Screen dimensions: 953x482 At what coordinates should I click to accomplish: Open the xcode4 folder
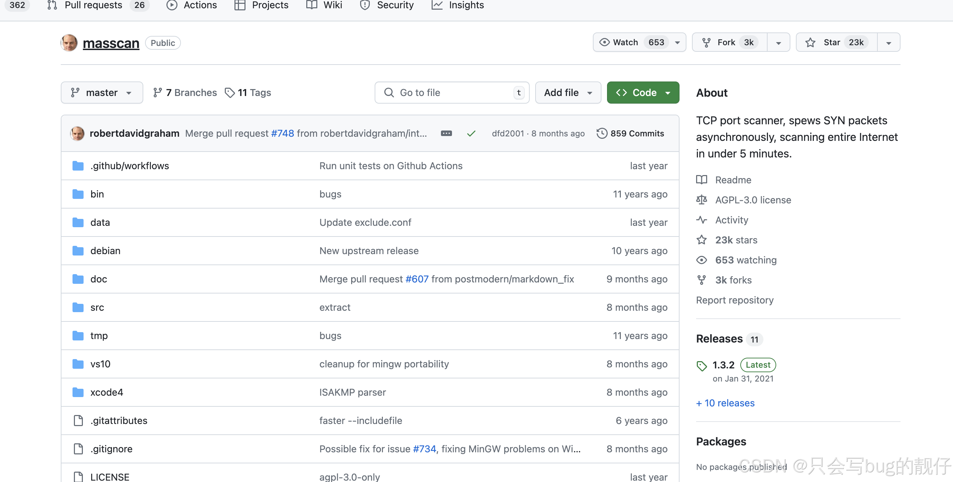107,392
